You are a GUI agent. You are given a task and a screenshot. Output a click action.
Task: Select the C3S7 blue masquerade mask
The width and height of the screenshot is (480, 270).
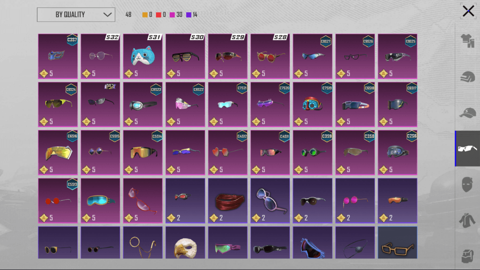pos(58,56)
